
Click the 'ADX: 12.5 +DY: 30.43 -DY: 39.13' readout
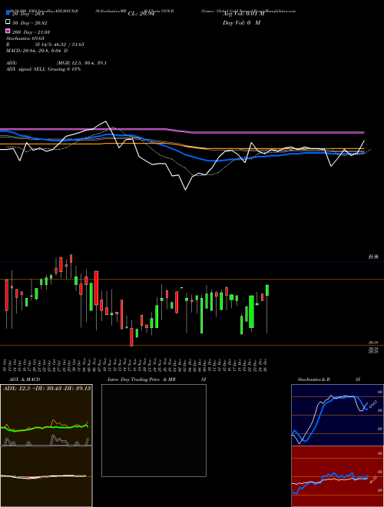47,388
